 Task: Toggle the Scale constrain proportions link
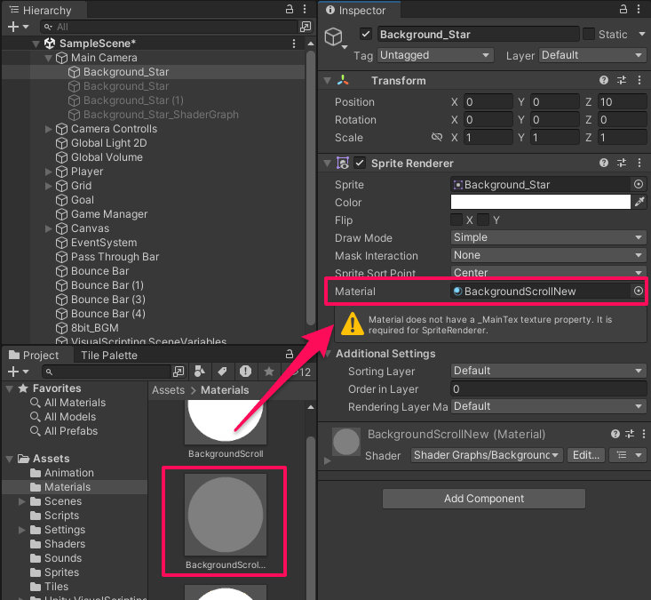pos(437,137)
